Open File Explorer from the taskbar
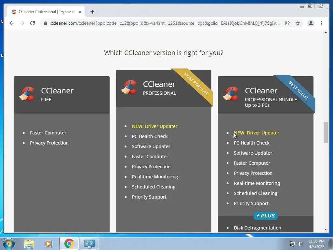This screenshot has height=250, width=333. tap(29, 243)
